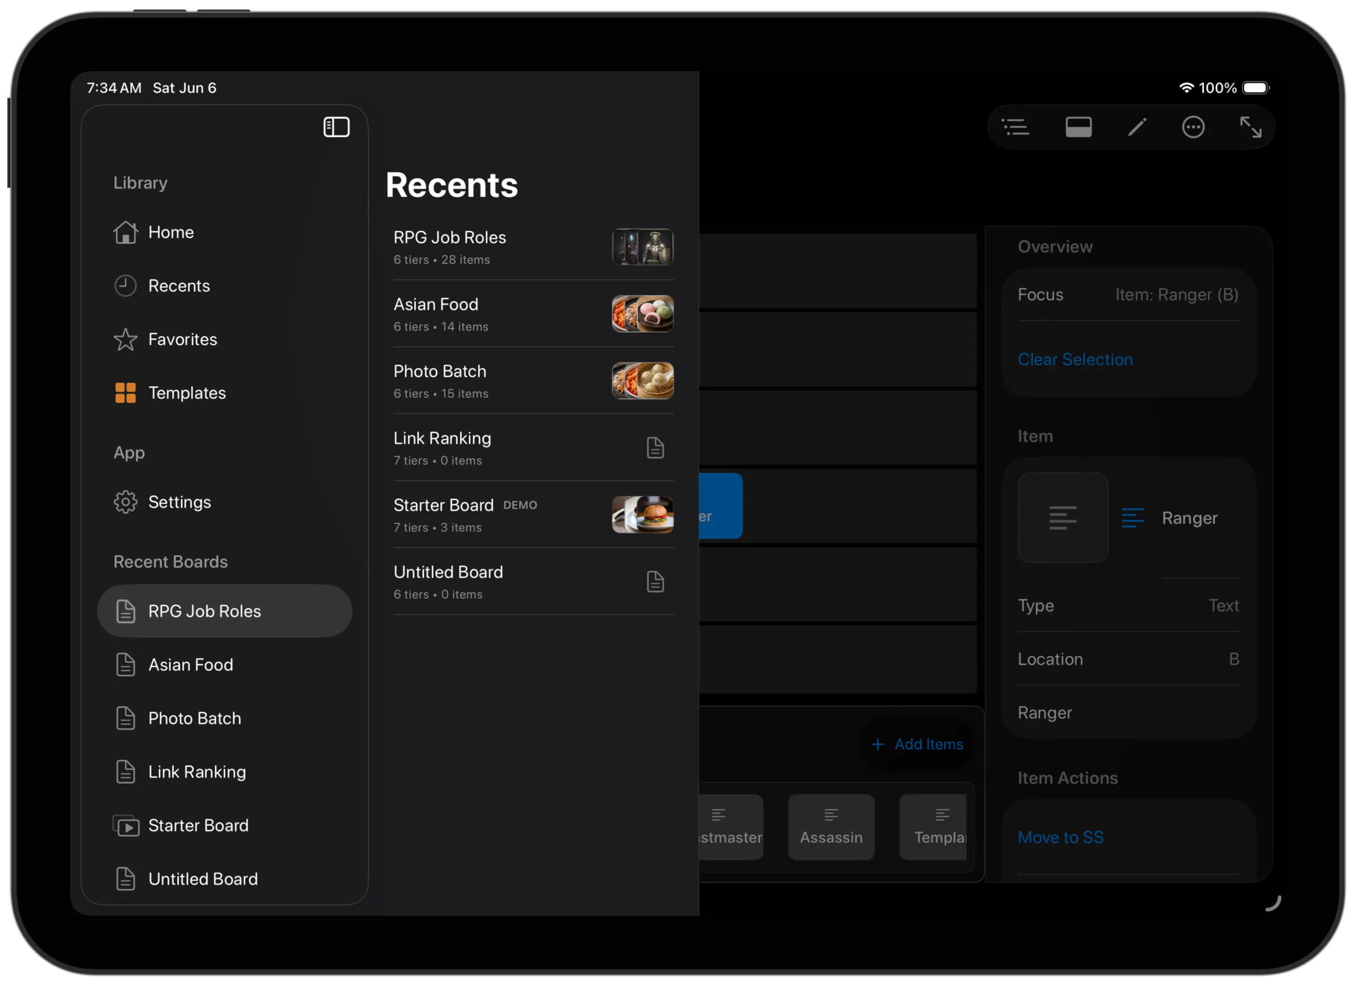Open the list view toolbar icon
This screenshot has height=987, width=1356.
[1015, 127]
